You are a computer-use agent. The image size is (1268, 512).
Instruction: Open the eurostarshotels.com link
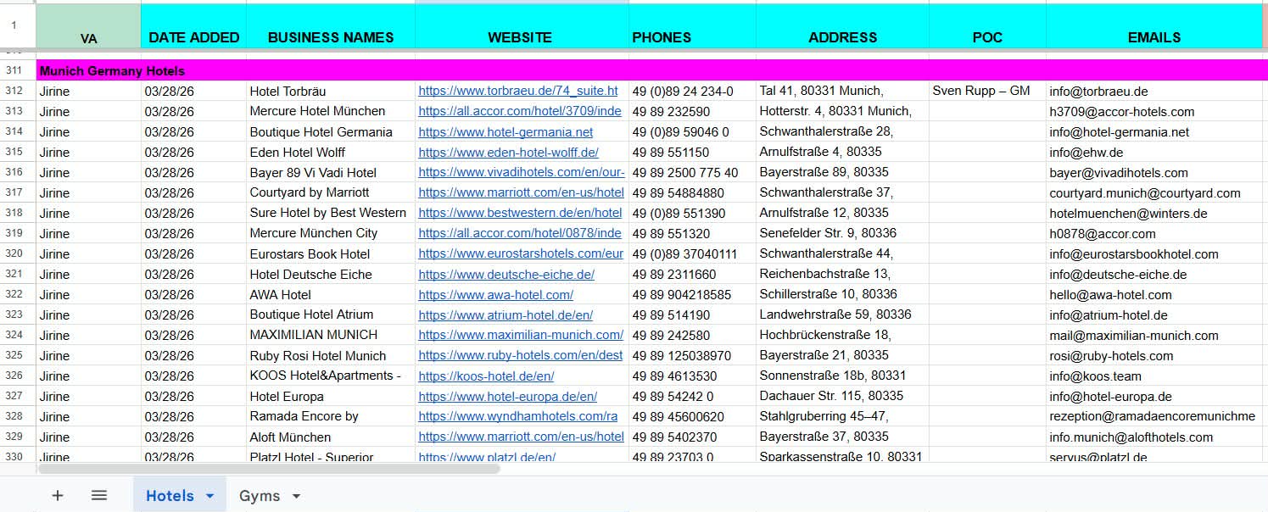(521, 253)
